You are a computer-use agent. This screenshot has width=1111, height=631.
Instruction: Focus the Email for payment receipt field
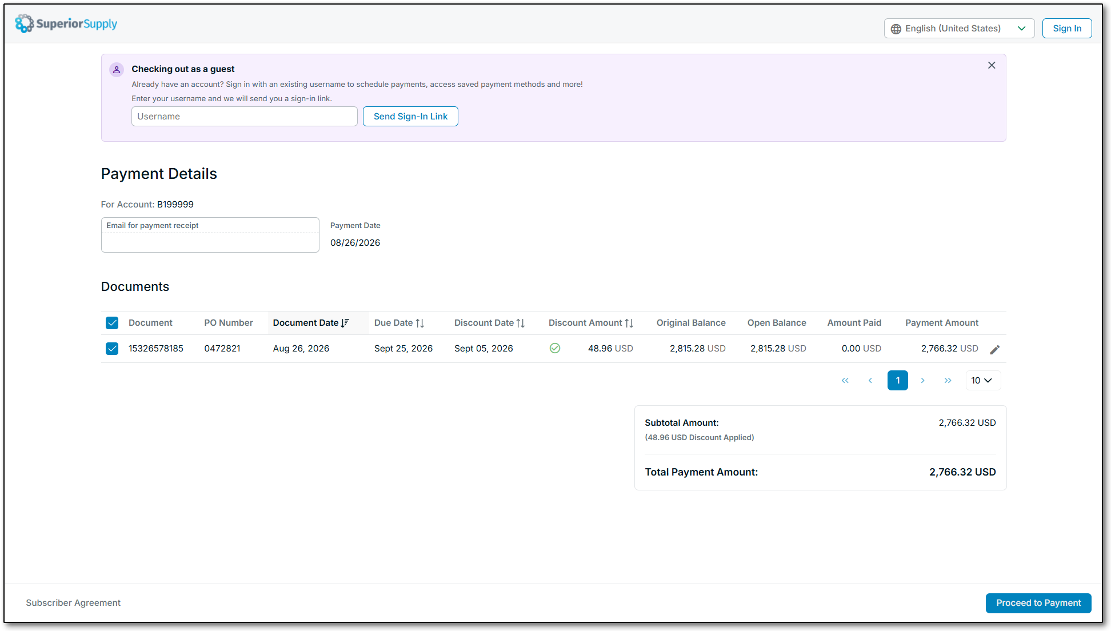(210, 235)
